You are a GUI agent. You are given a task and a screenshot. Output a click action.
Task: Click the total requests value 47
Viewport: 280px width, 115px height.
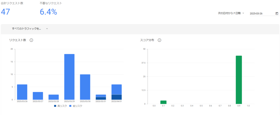pos(6,12)
